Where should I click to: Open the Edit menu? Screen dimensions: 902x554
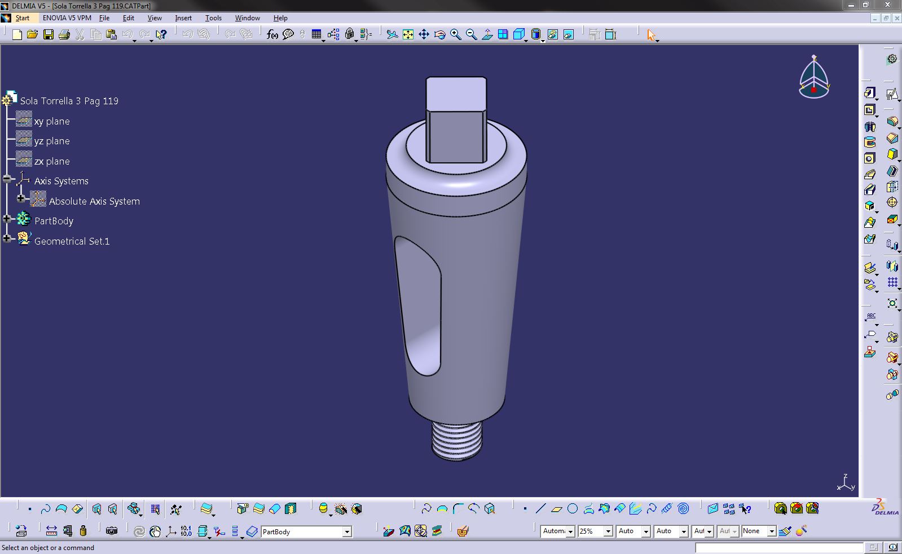pyautogui.click(x=128, y=18)
